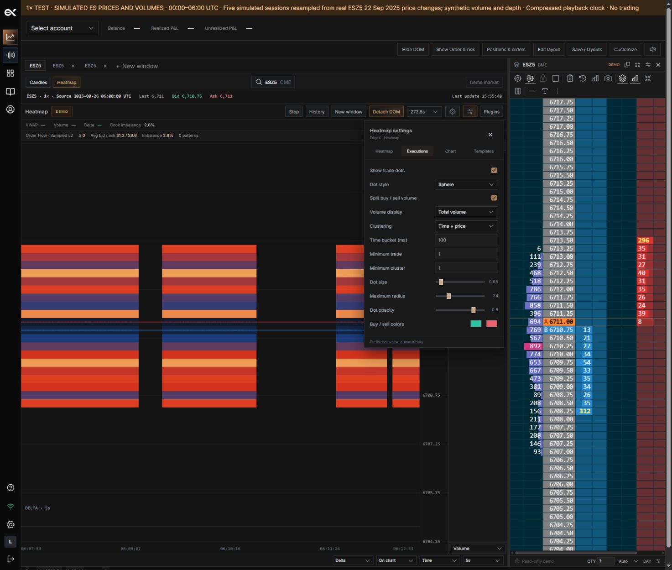Switch chart view to Candles
The image size is (672, 570).
pos(38,83)
